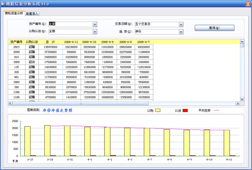
Task: Select asset number cell 2823
Action: coord(17,47)
